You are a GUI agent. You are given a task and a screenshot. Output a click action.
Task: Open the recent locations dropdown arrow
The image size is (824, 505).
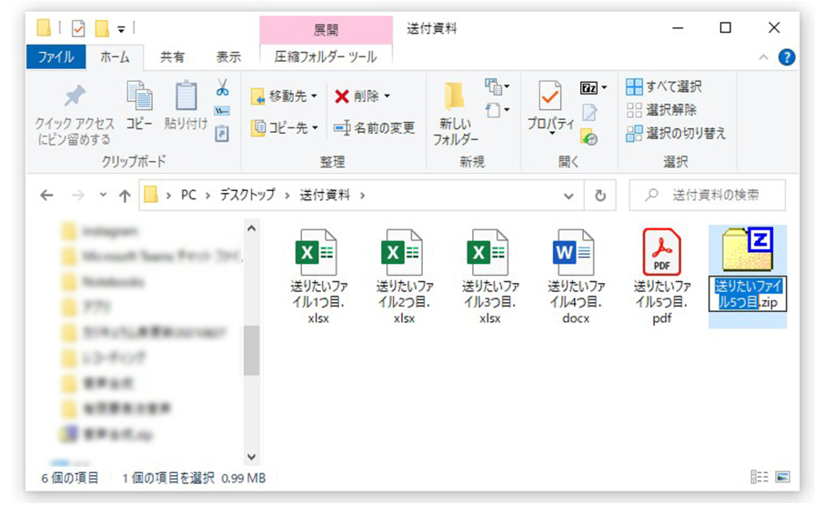click(103, 195)
